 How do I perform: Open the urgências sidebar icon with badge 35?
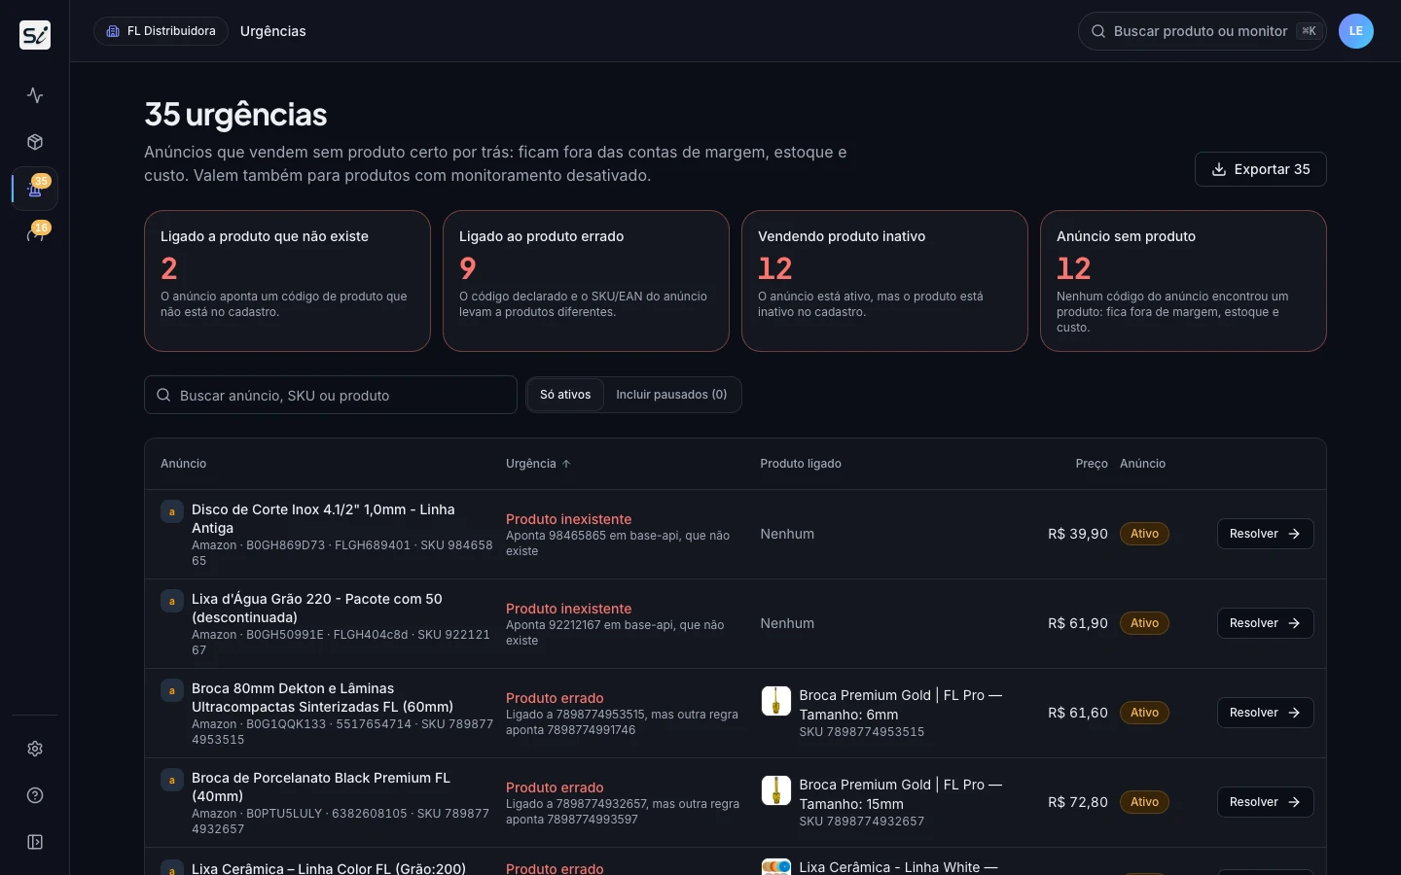click(x=35, y=189)
